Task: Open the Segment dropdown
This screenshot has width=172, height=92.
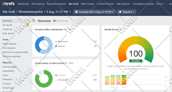Action: [127, 12]
